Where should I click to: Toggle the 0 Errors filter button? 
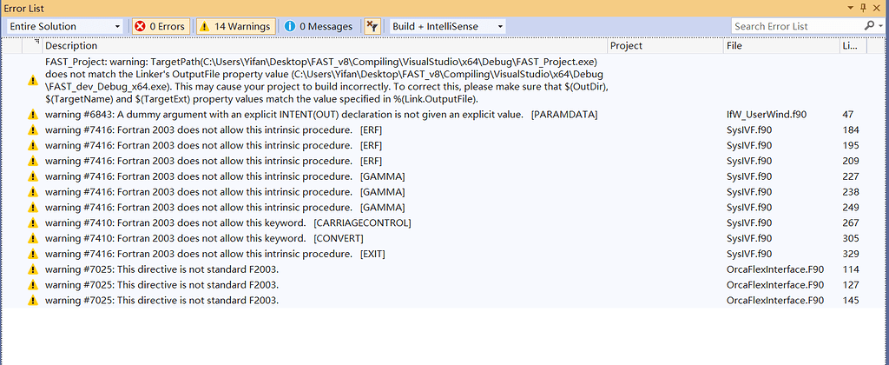[x=160, y=26]
